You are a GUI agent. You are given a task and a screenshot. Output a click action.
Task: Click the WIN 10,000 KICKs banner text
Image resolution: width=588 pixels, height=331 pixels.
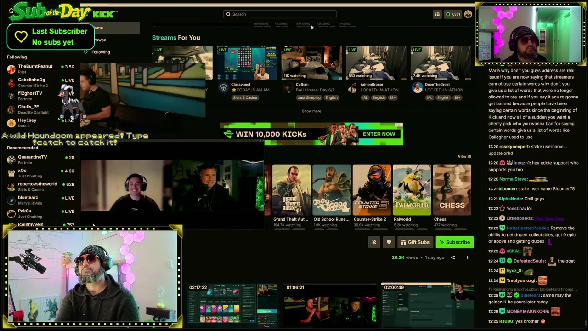(271, 134)
